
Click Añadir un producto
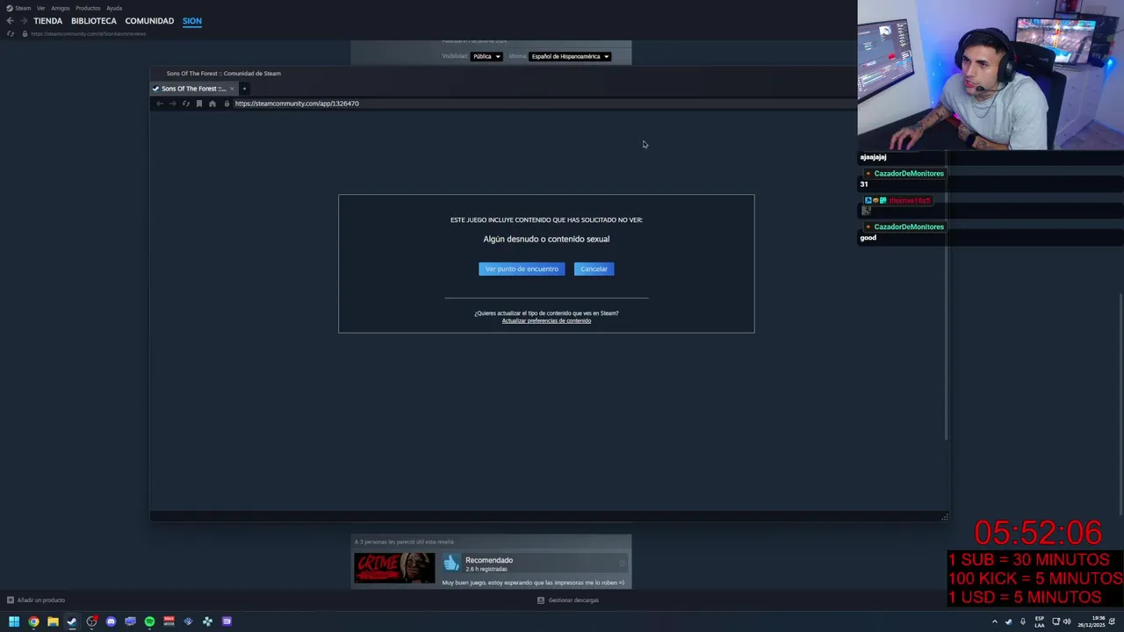(x=35, y=600)
